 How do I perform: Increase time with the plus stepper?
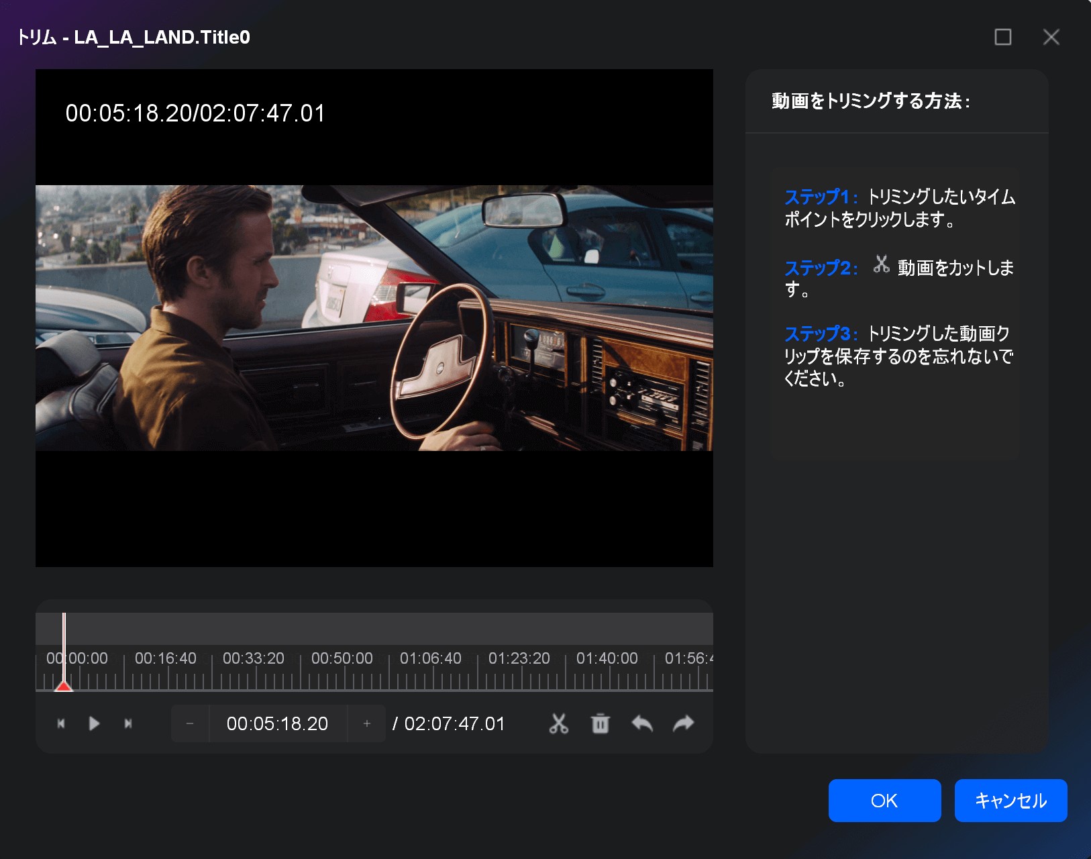[x=366, y=723]
